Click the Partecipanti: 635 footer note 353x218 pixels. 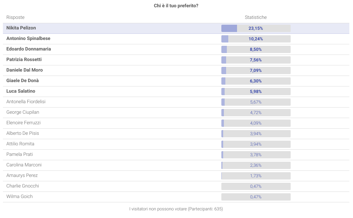click(176, 209)
